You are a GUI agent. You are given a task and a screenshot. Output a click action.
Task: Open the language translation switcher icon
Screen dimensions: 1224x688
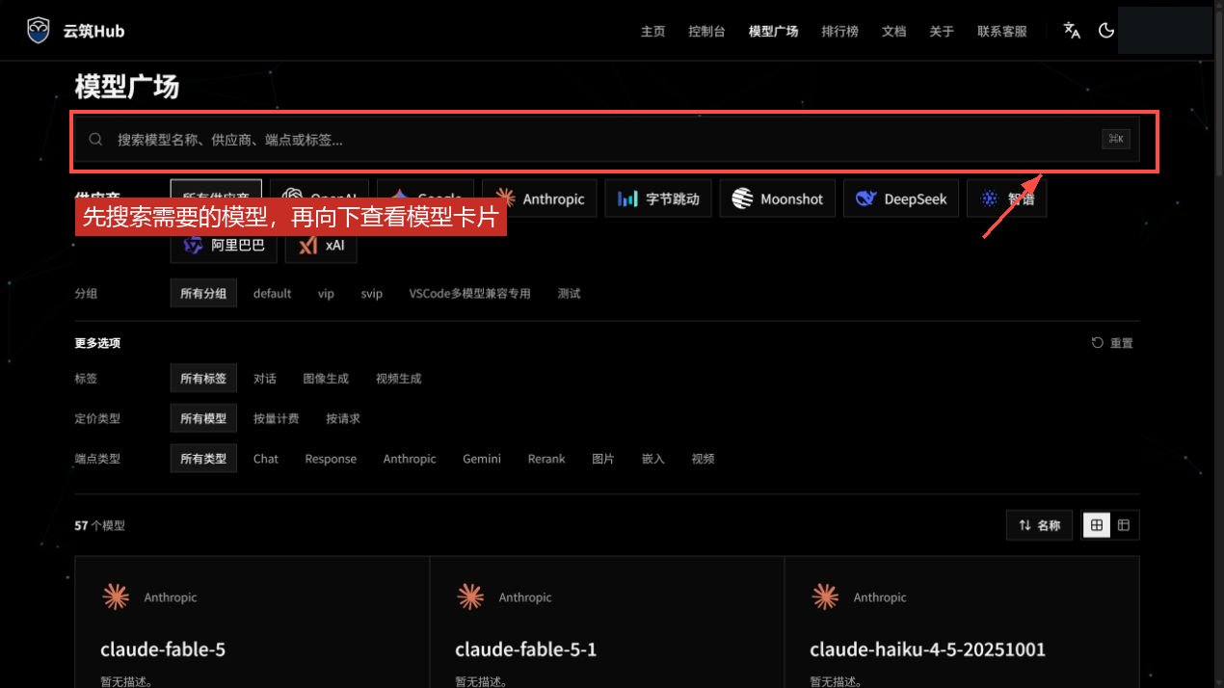click(1072, 30)
